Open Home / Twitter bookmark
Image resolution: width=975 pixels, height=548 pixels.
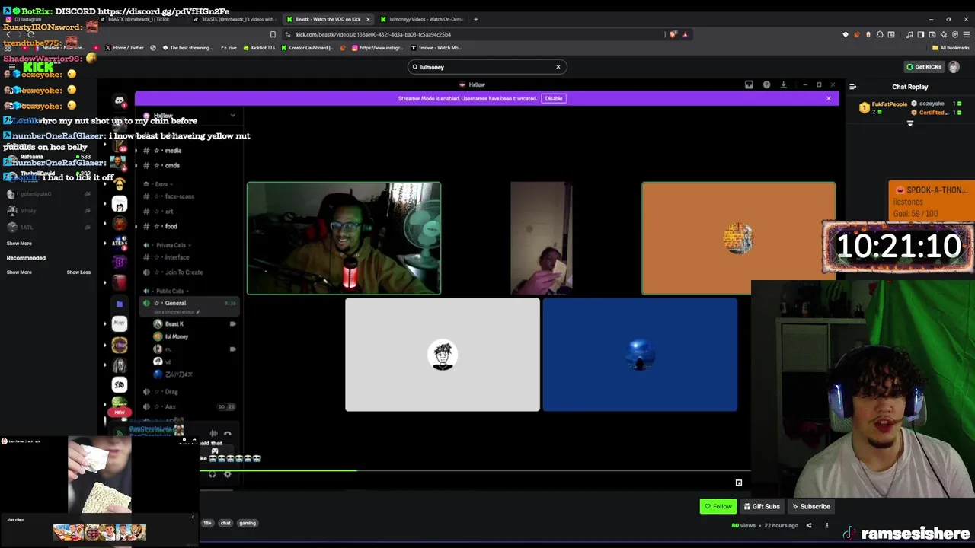124,47
